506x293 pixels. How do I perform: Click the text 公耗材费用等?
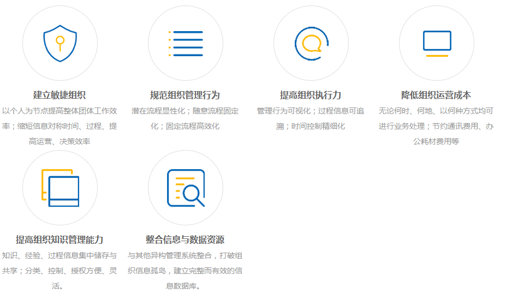tap(436, 141)
